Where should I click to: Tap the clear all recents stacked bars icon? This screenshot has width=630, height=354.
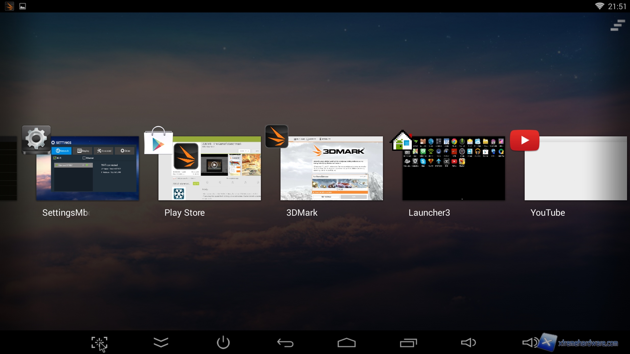click(x=618, y=25)
